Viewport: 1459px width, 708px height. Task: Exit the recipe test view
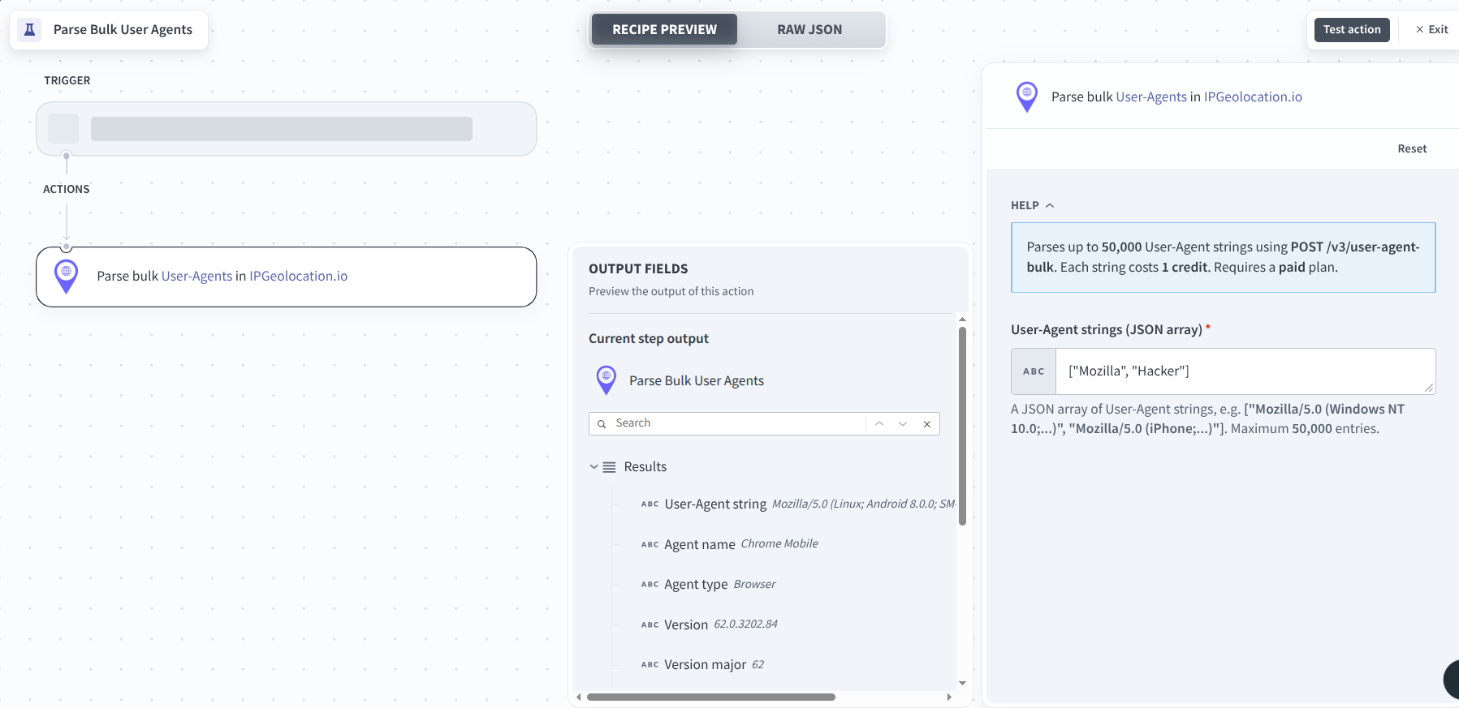(1432, 30)
